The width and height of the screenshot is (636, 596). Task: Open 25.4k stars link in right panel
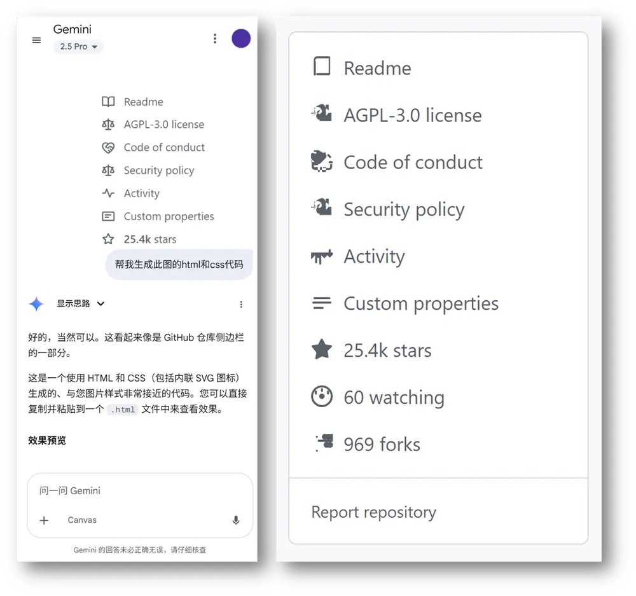[x=387, y=350]
